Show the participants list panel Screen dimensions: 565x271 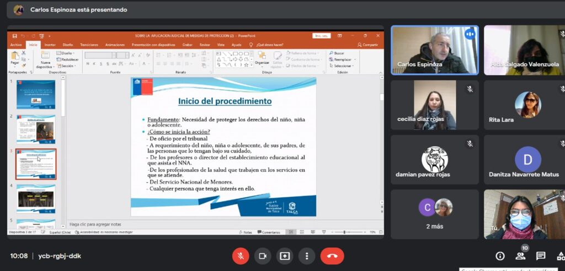(x=520, y=256)
